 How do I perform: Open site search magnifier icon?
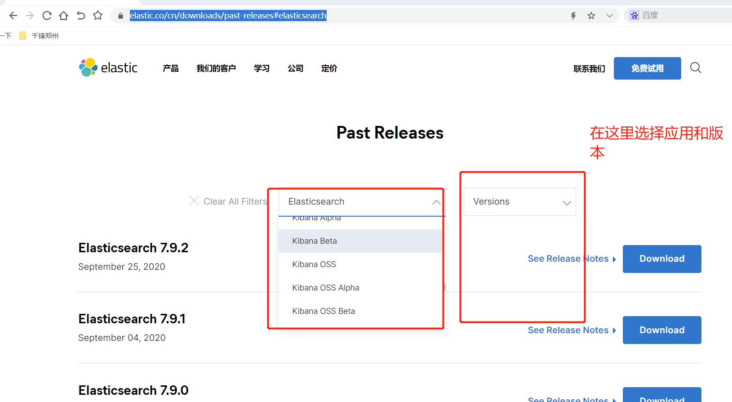tap(696, 68)
